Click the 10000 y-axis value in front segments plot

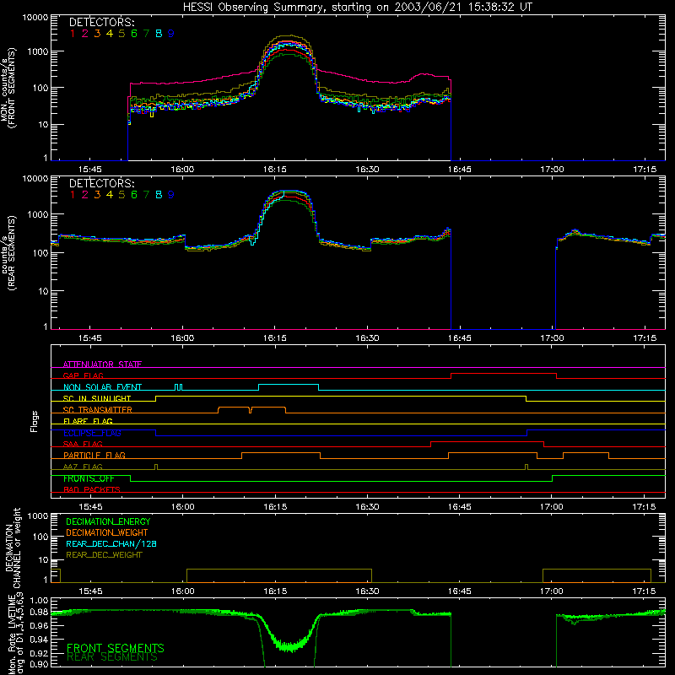35,18
